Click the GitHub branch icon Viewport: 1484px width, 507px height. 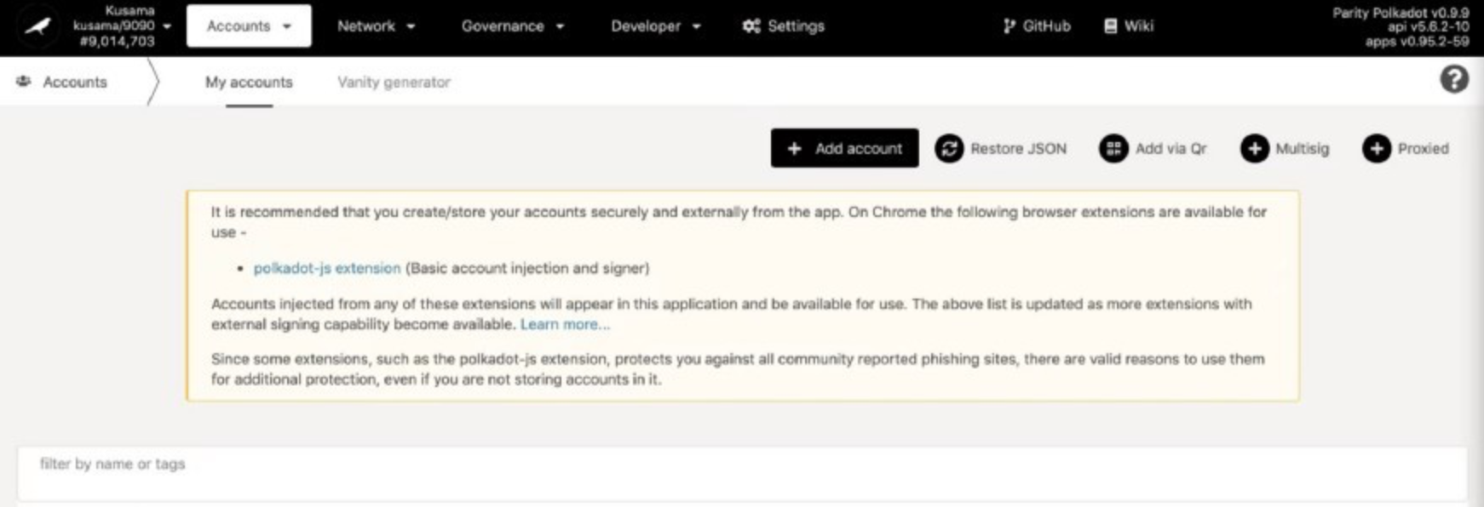pyautogui.click(x=1009, y=26)
